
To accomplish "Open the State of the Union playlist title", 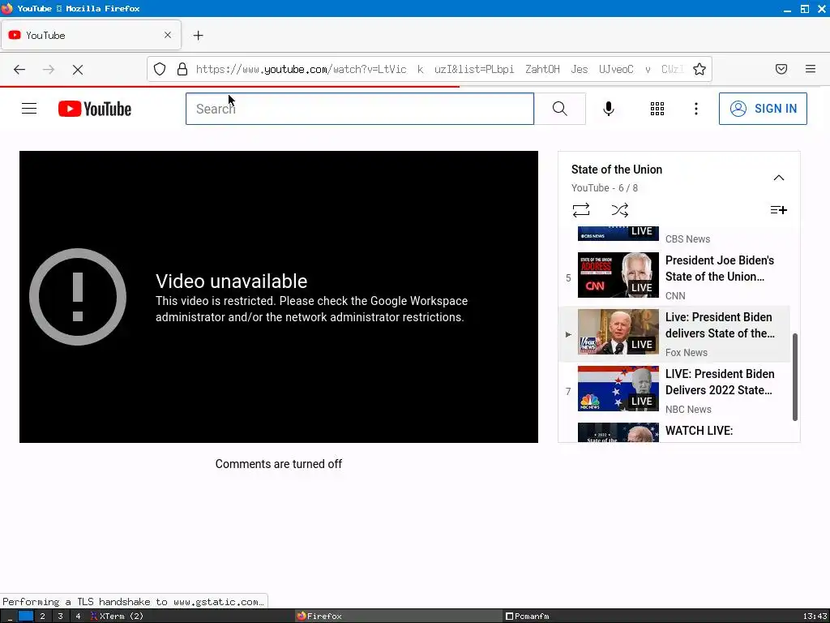I will [x=617, y=170].
